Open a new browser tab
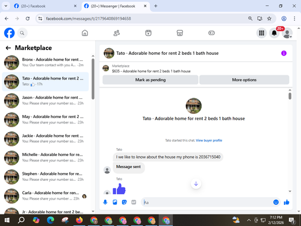Image resolution: width=301 pixels, height=226 pixels. 156,6
